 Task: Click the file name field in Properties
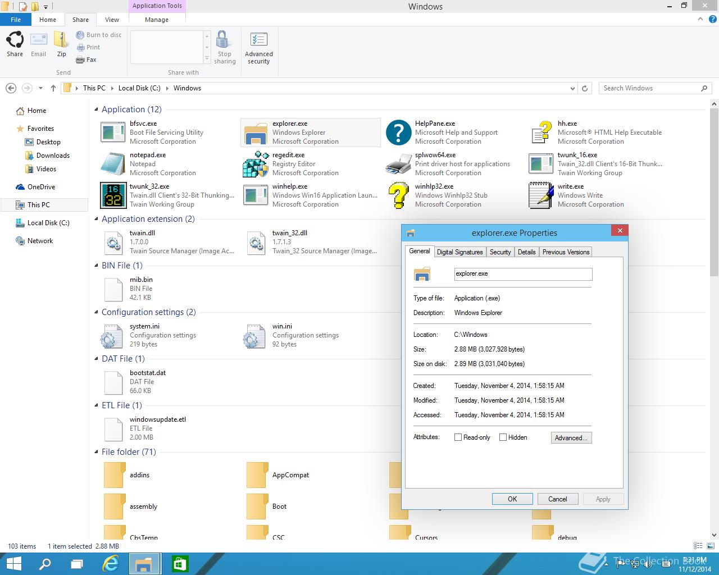(523, 274)
